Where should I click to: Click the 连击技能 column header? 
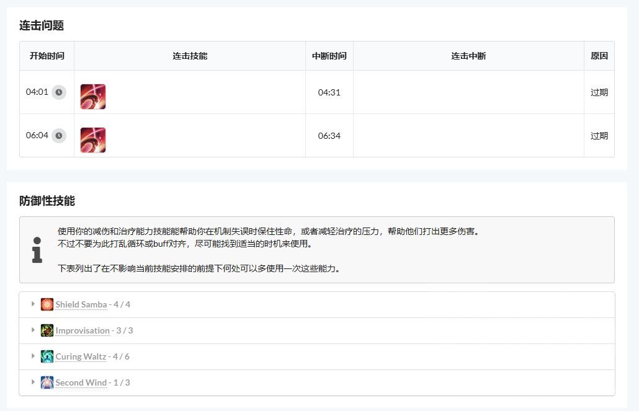[189, 55]
